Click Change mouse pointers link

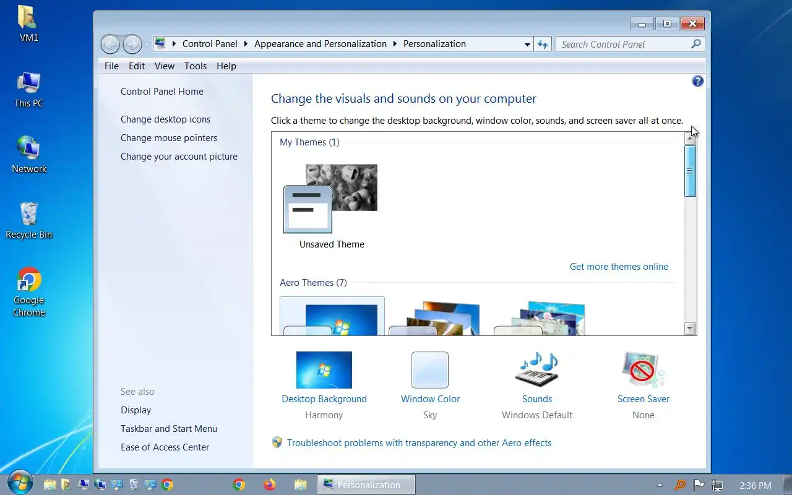(169, 138)
